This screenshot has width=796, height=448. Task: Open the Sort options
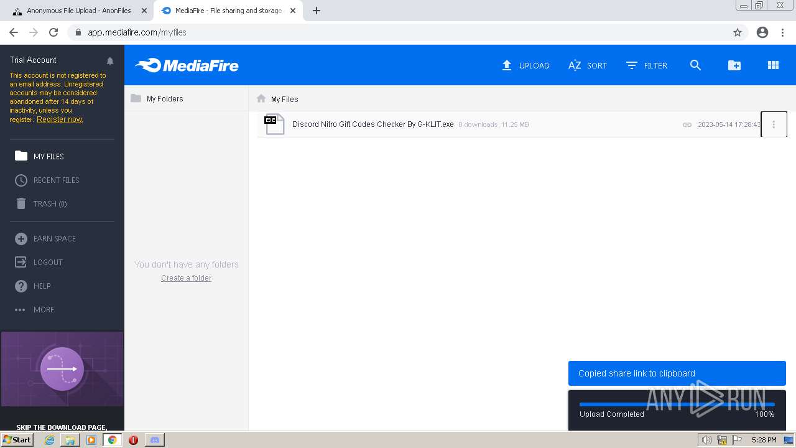click(588, 65)
